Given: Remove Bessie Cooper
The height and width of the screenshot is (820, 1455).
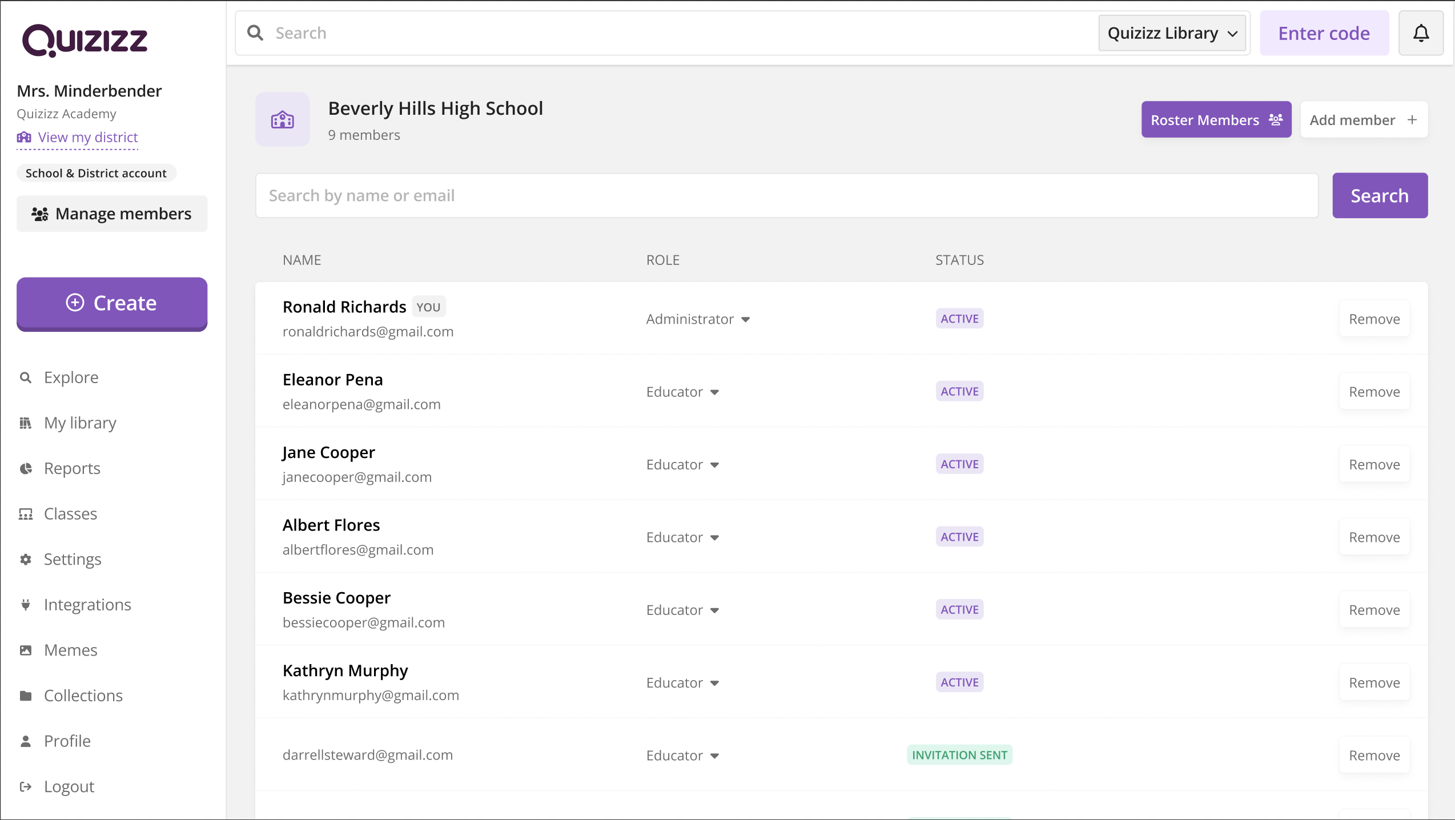Looking at the screenshot, I should (1374, 610).
